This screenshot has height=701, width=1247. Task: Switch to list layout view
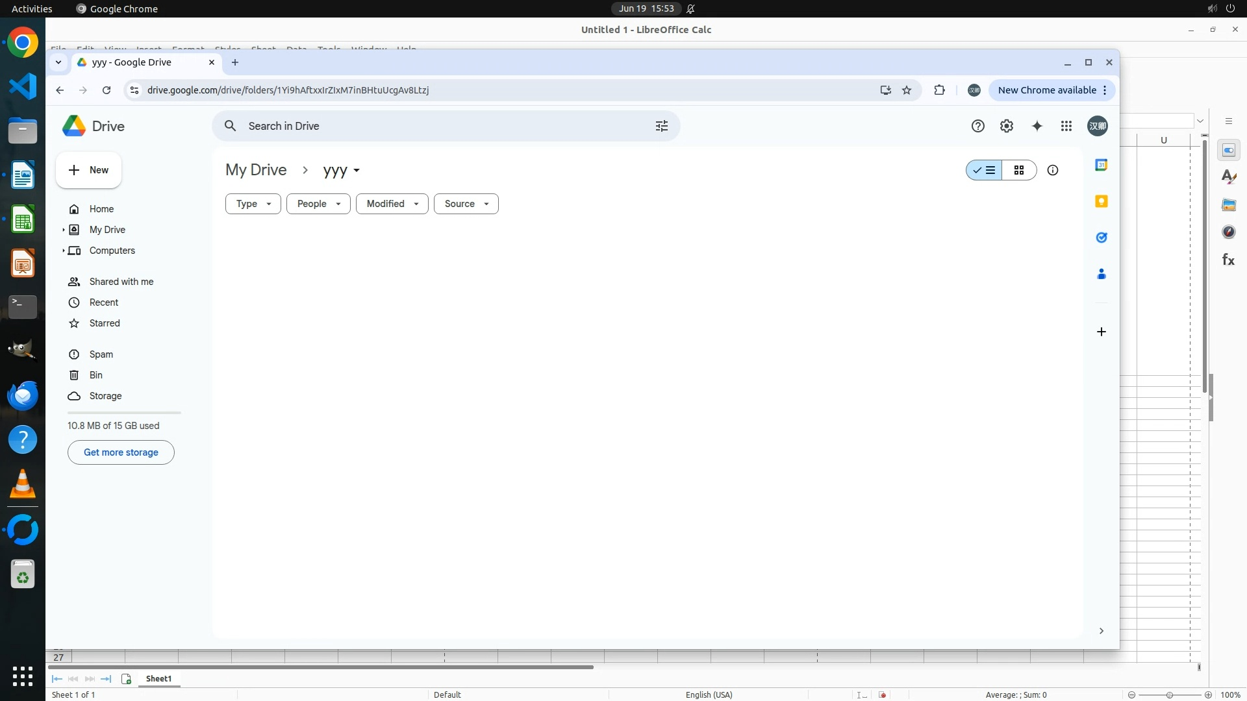(x=984, y=170)
